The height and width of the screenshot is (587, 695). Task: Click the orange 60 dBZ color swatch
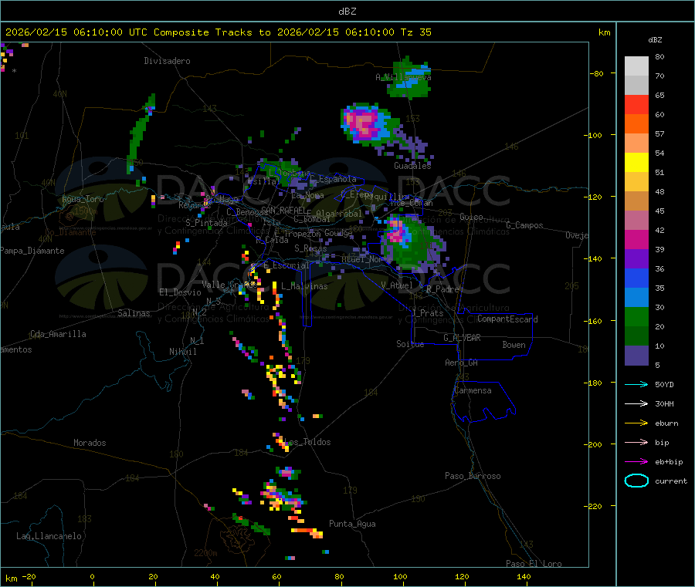636,124
